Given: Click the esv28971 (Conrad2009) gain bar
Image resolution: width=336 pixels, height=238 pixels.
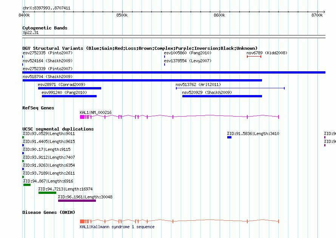Looking at the screenshot, I should [x=69, y=88].
